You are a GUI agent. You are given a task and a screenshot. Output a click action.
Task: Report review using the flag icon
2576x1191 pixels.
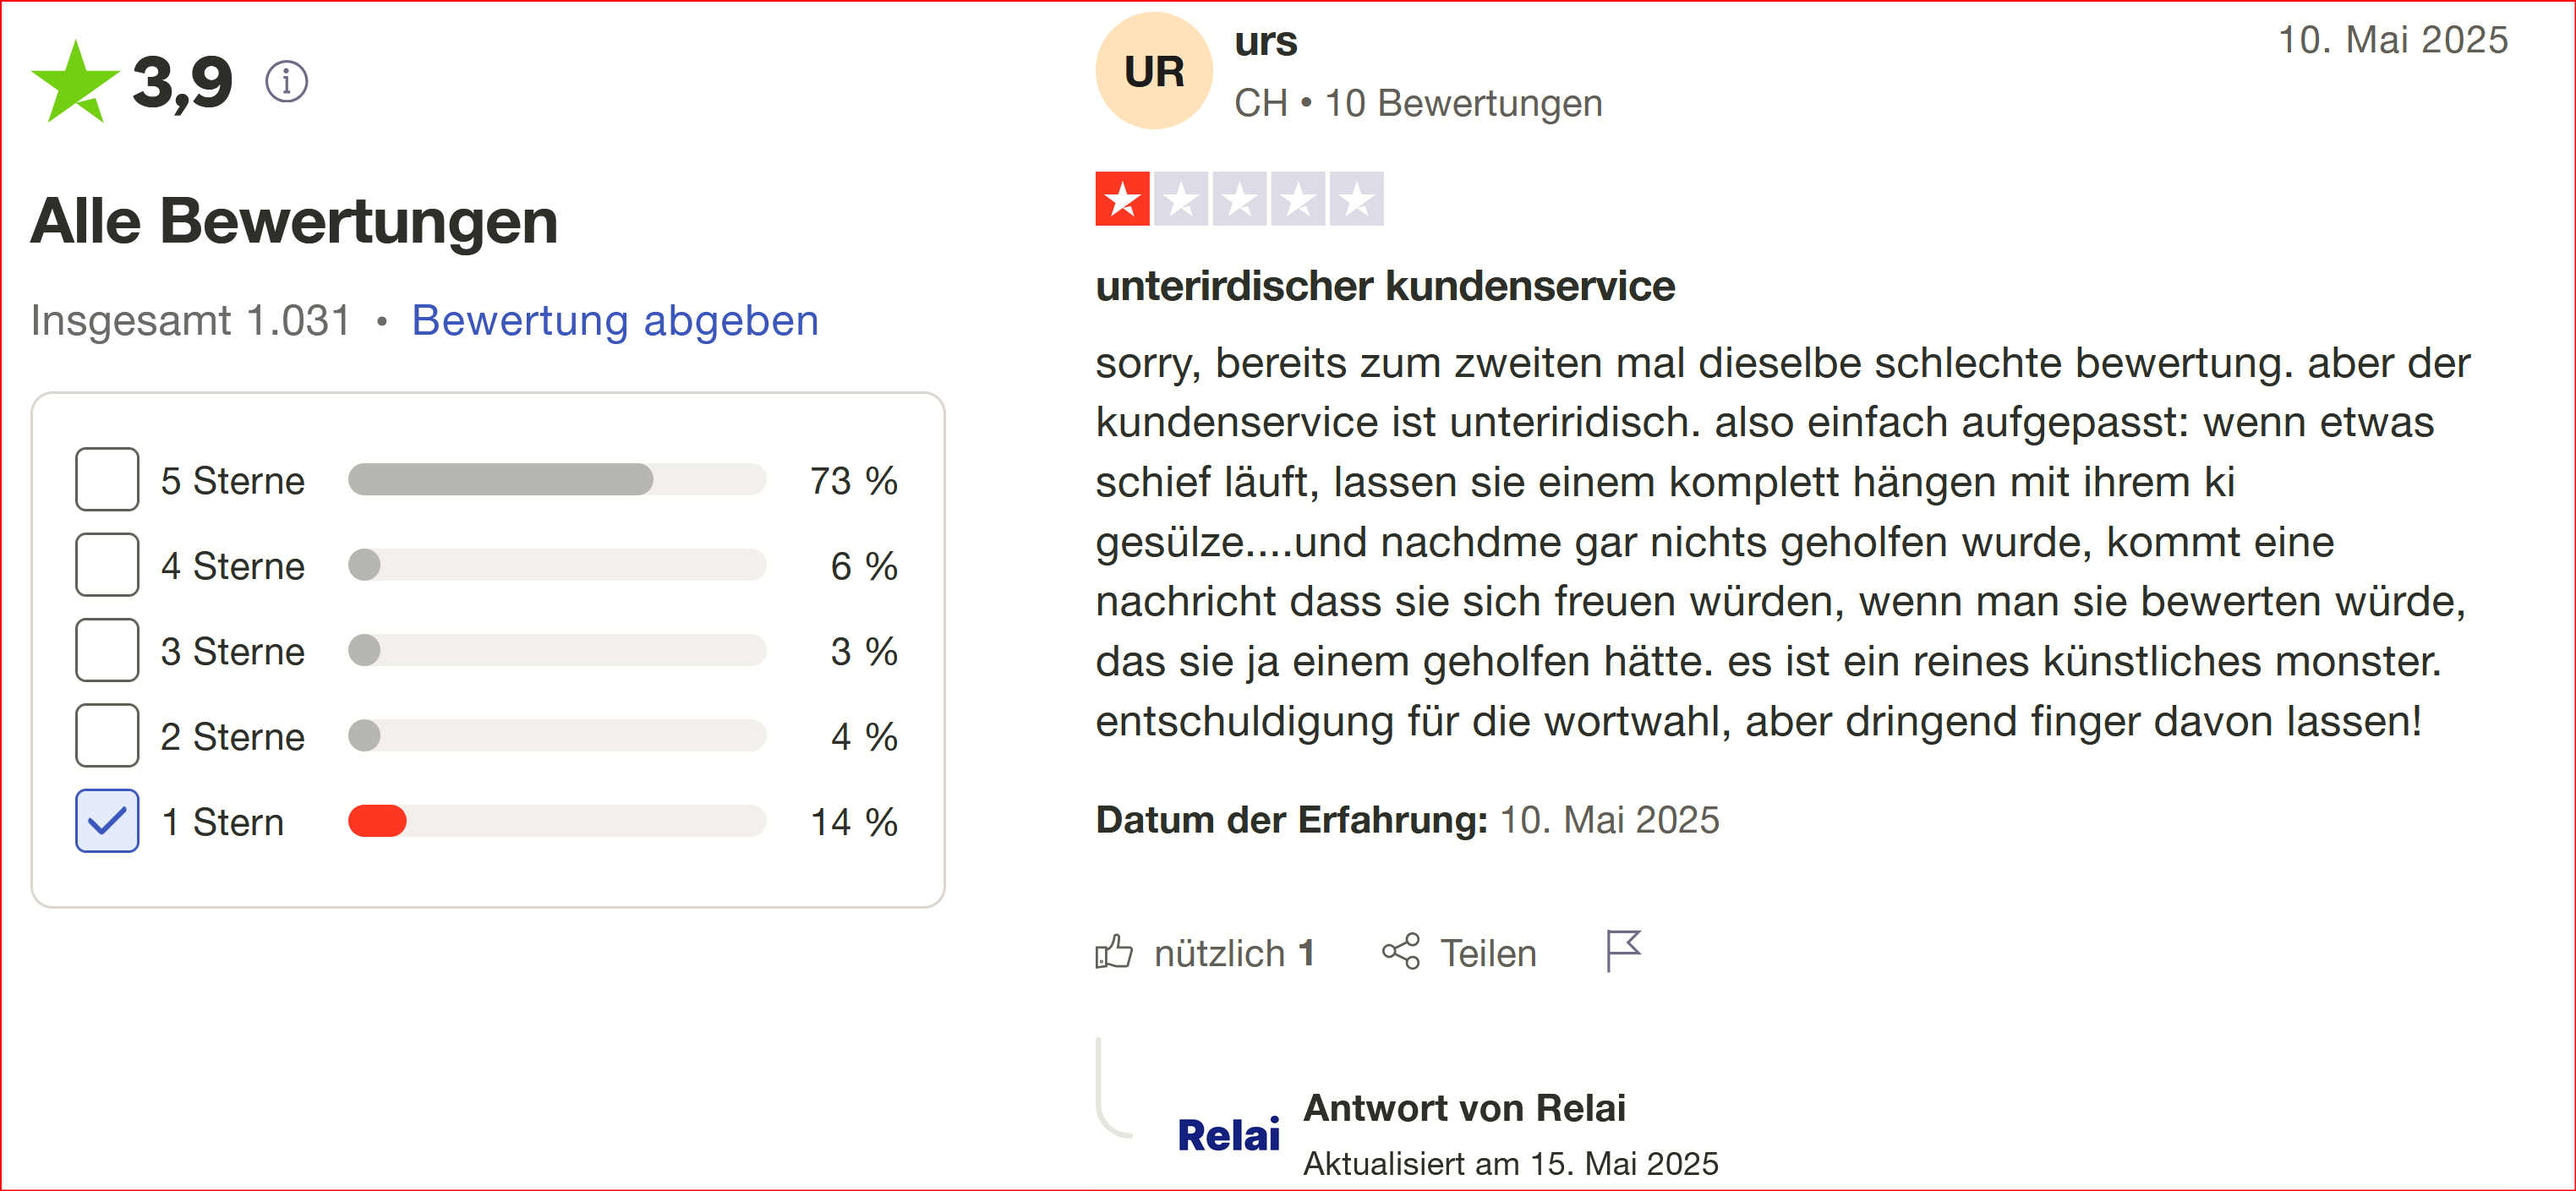[1622, 950]
